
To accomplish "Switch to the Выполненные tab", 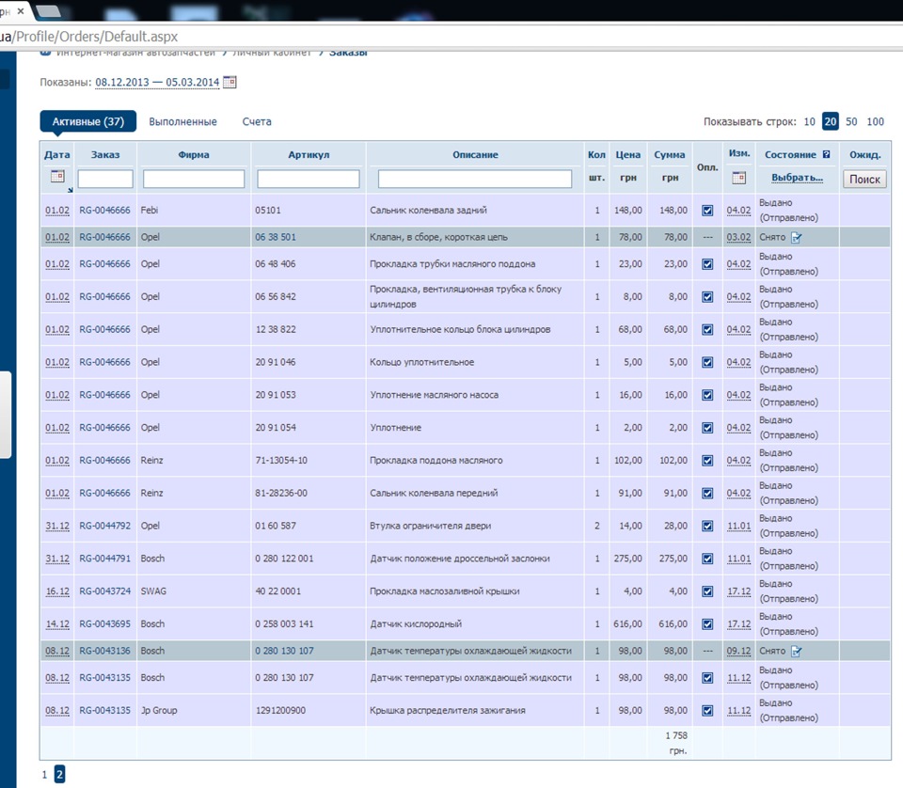I will pos(183,122).
